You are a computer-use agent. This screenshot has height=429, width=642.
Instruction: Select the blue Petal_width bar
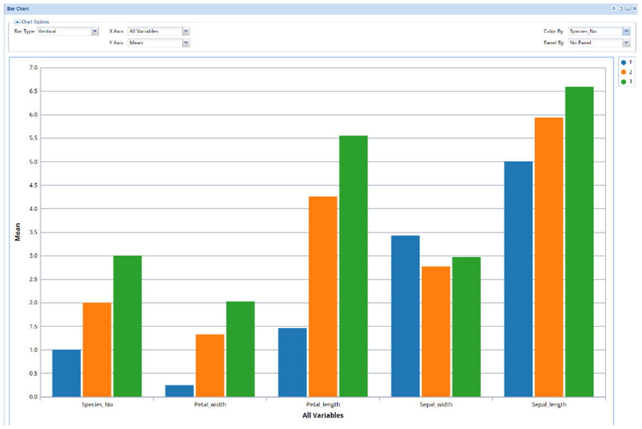coord(179,391)
